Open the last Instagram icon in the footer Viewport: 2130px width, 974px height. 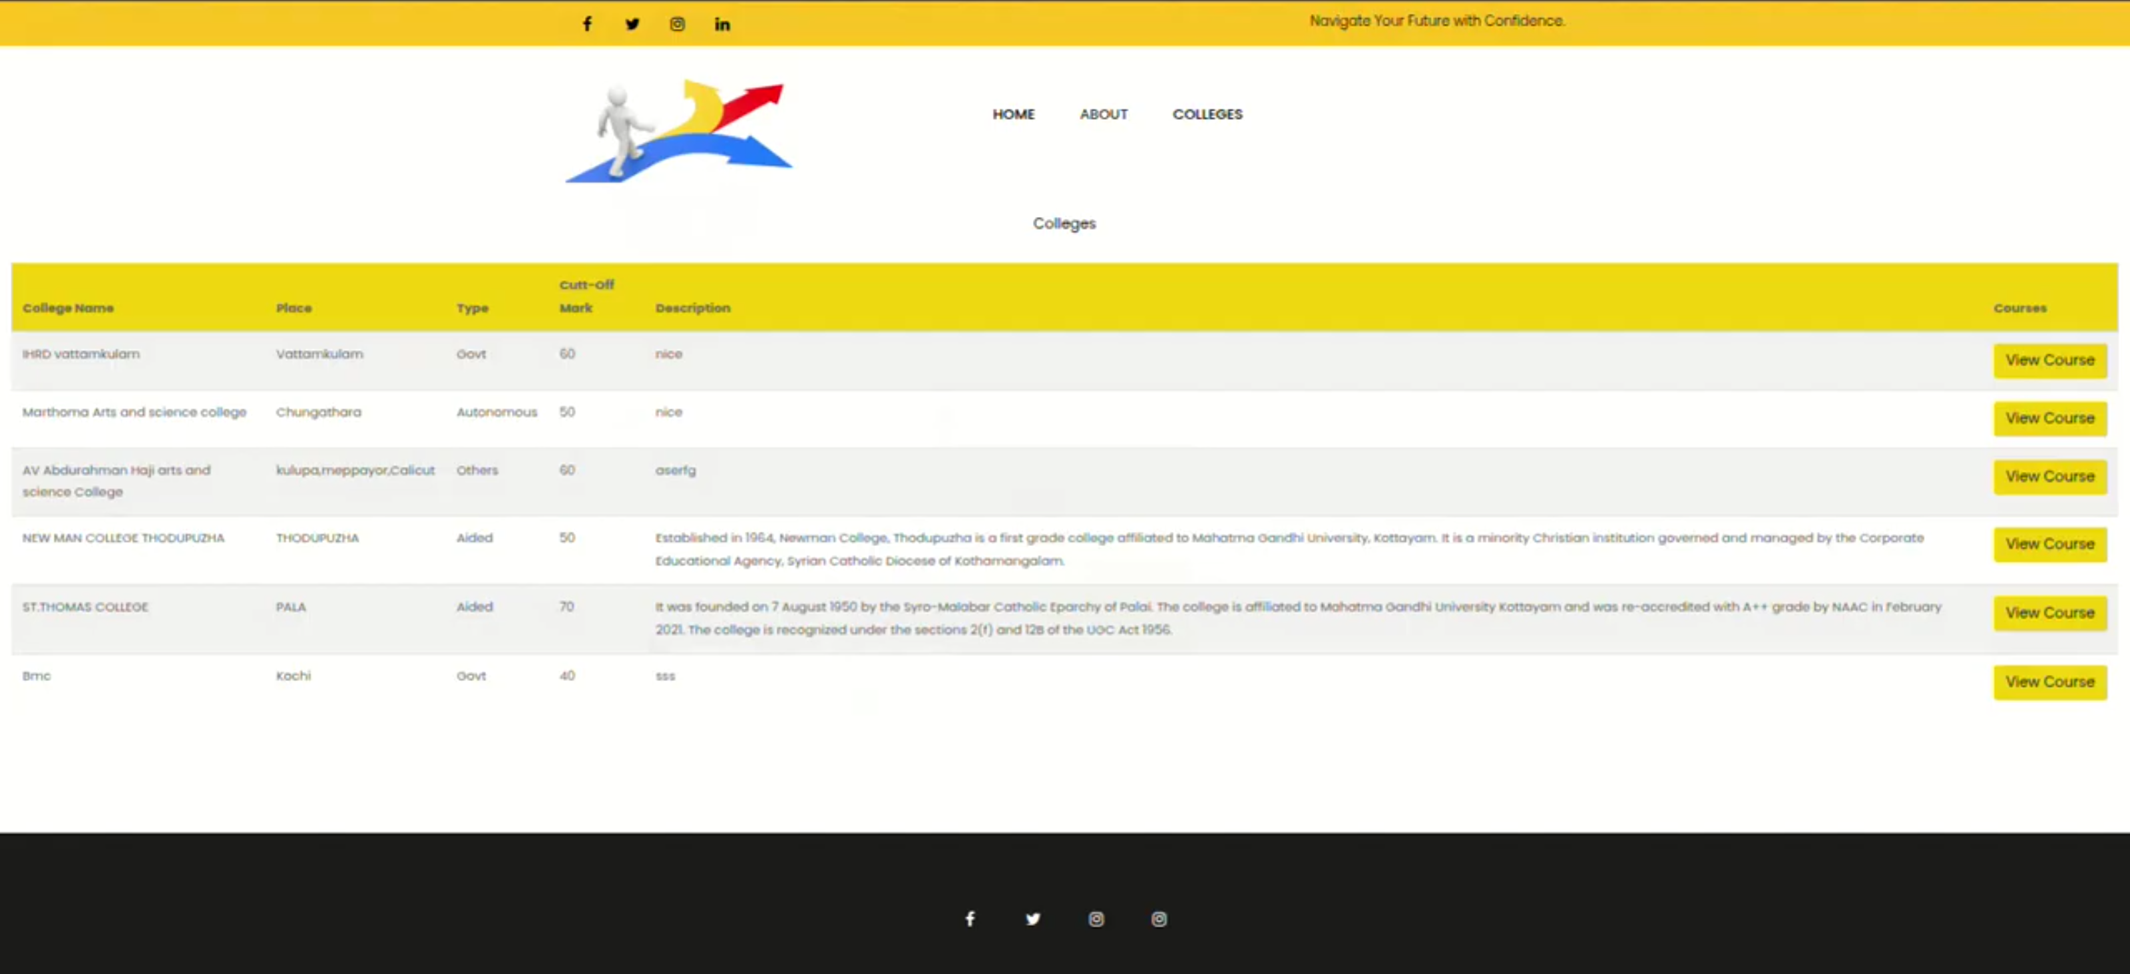click(1160, 919)
